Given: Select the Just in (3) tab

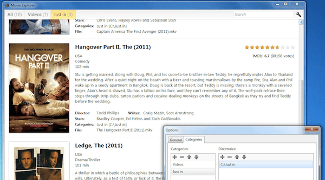Looking at the screenshot, I should [x=63, y=14].
